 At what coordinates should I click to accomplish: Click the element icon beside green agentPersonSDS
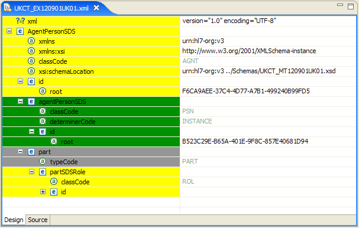31,102
